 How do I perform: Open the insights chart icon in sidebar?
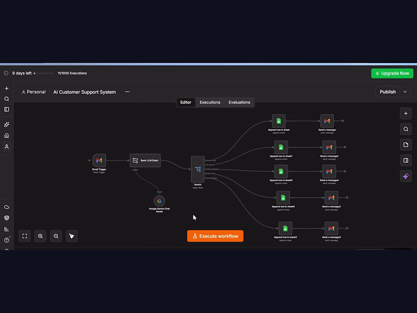[7, 229]
